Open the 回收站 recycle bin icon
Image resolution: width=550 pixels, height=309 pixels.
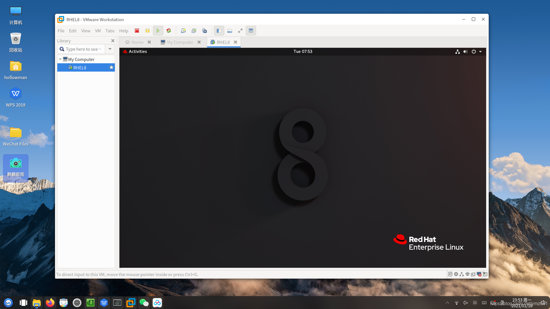click(16, 42)
